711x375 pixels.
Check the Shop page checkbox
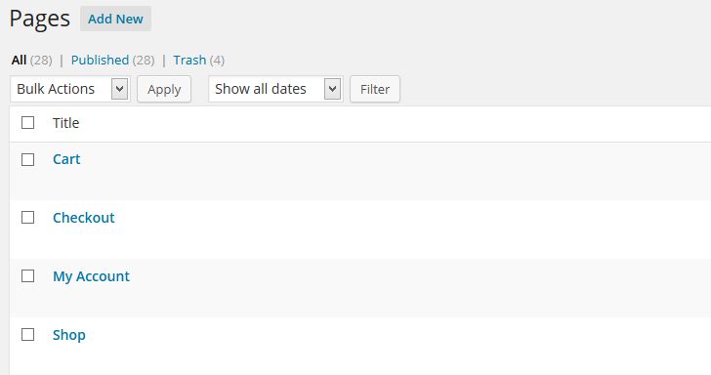[28, 335]
